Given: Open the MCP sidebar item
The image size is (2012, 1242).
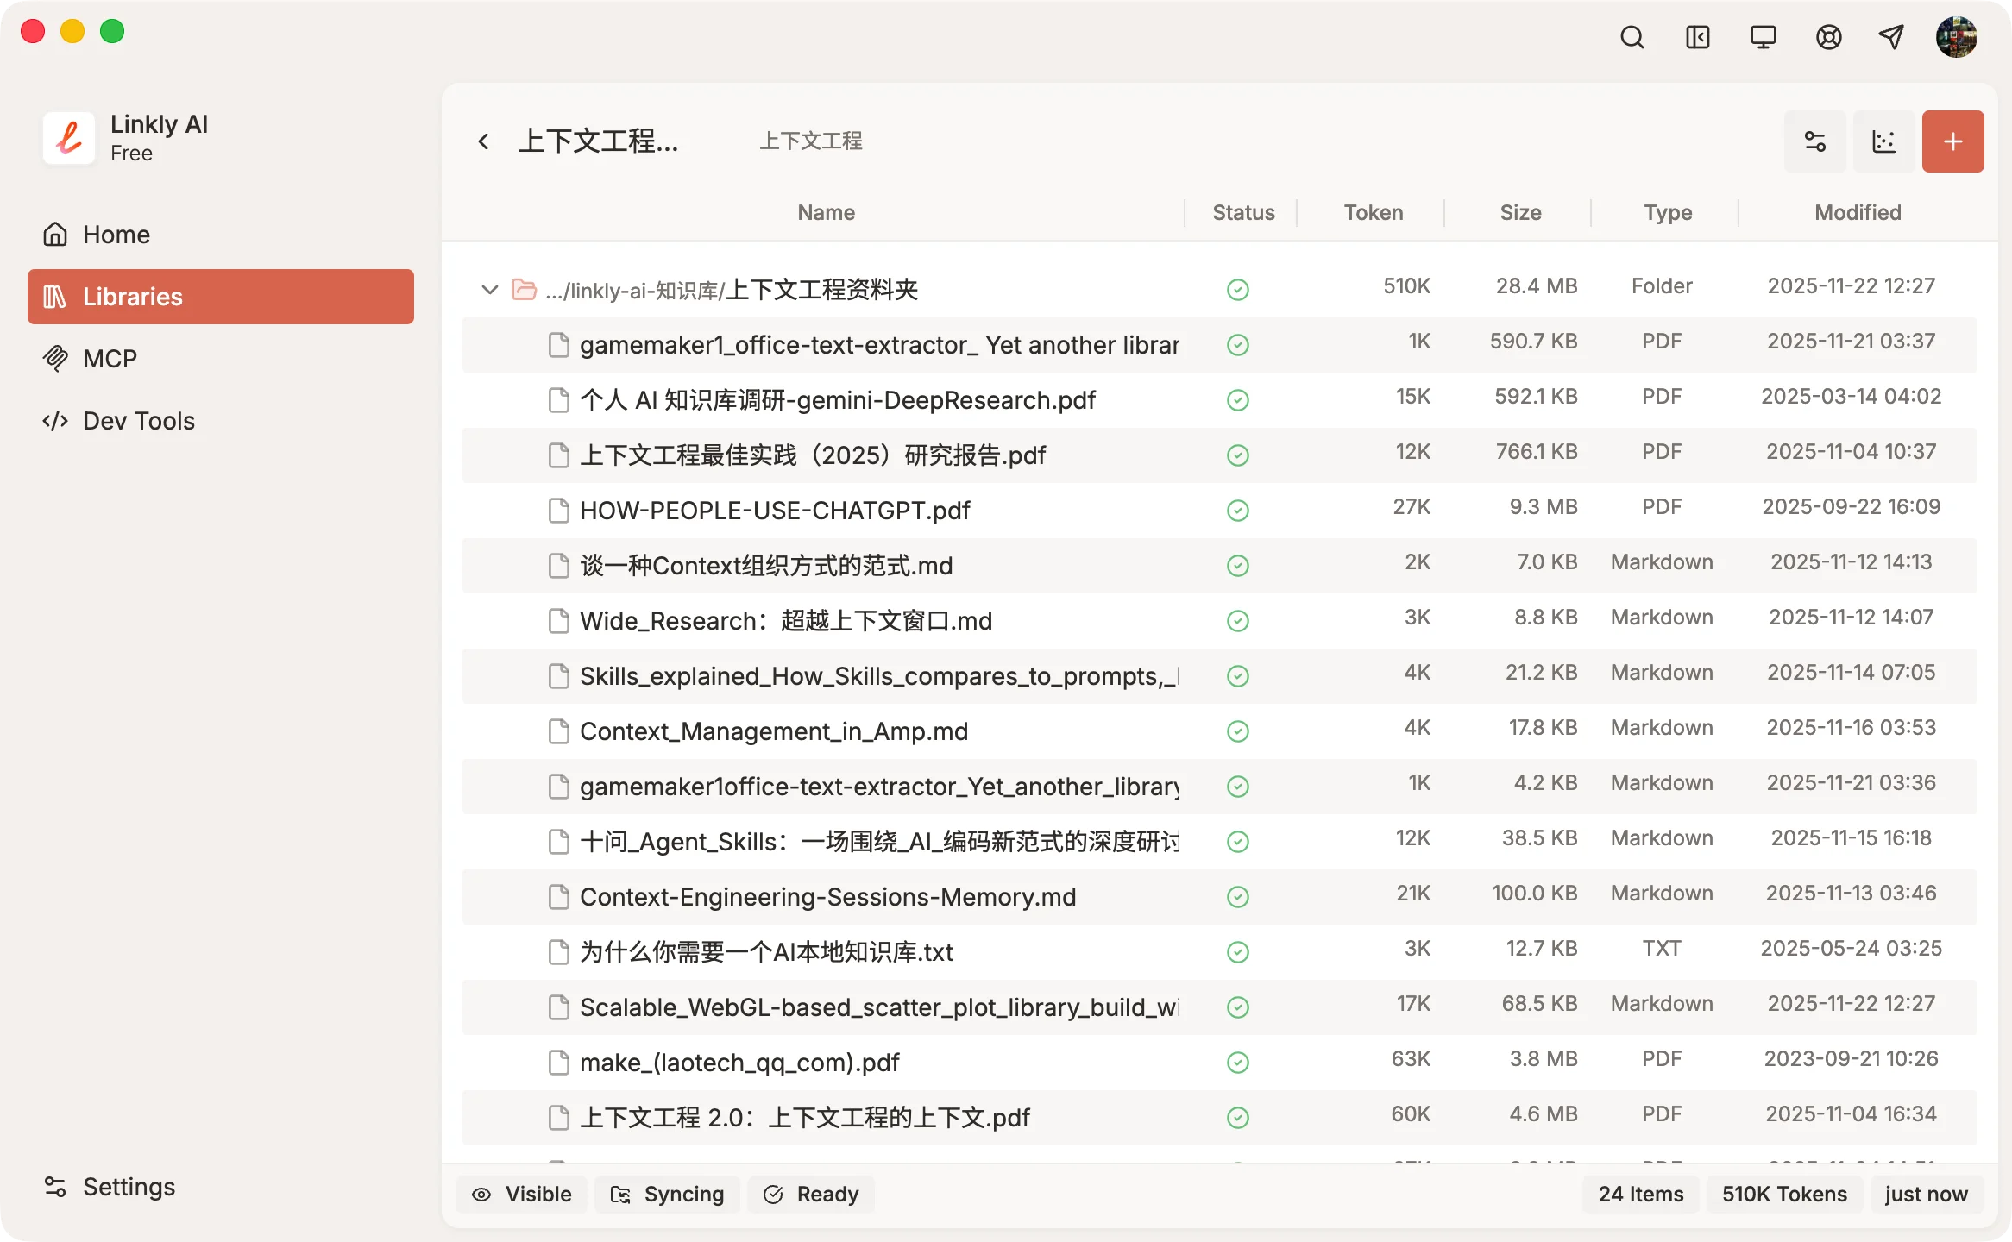Looking at the screenshot, I should [x=110, y=359].
